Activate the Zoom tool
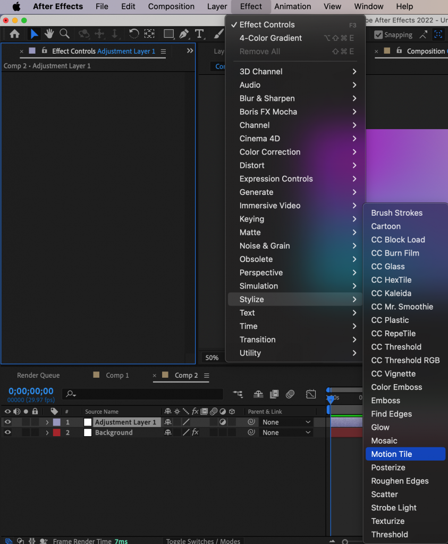The height and width of the screenshot is (544, 448). tap(64, 34)
